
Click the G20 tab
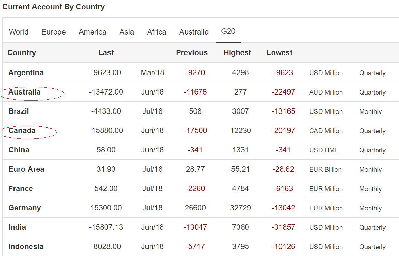click(x=228, y=31)
